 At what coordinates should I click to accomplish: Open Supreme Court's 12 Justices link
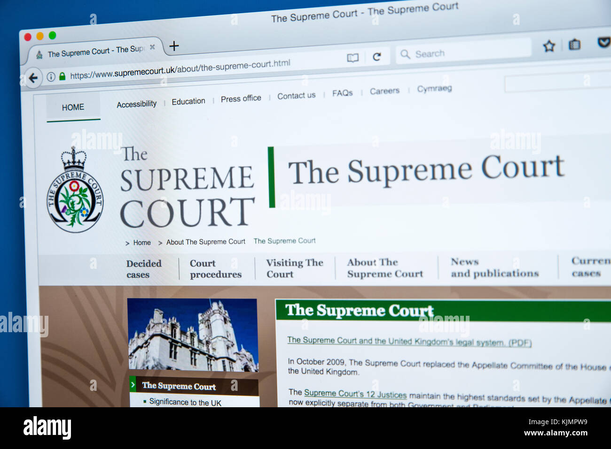[355, 394]
